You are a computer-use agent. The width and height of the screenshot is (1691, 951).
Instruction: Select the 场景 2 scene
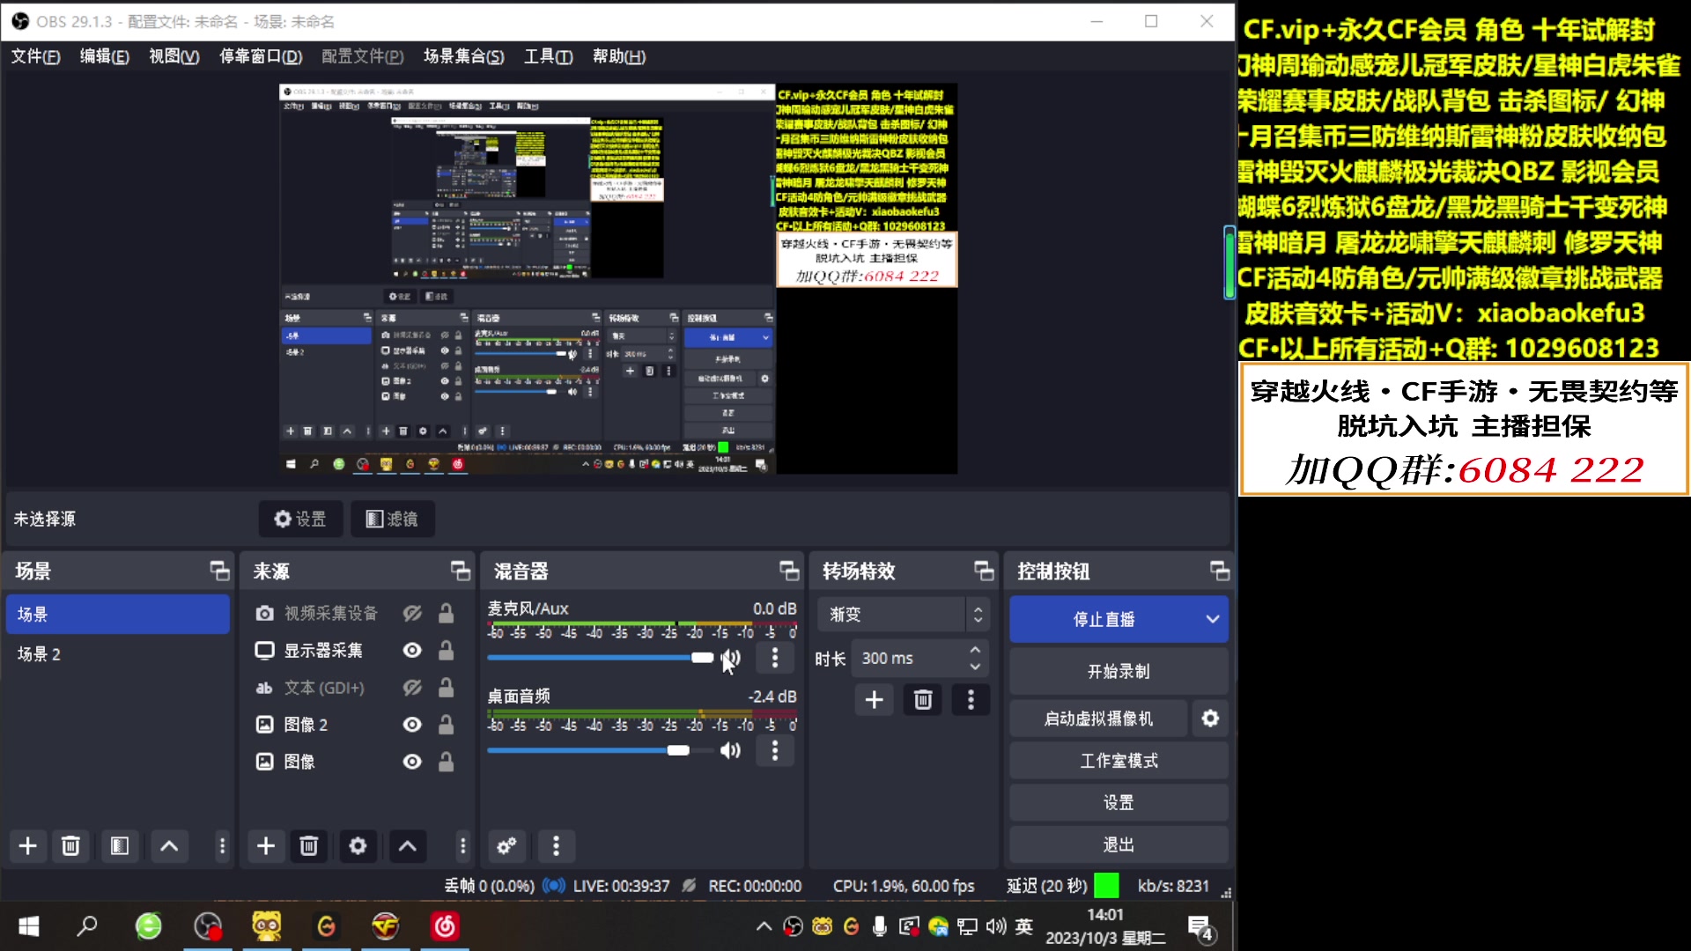[118, 653]
